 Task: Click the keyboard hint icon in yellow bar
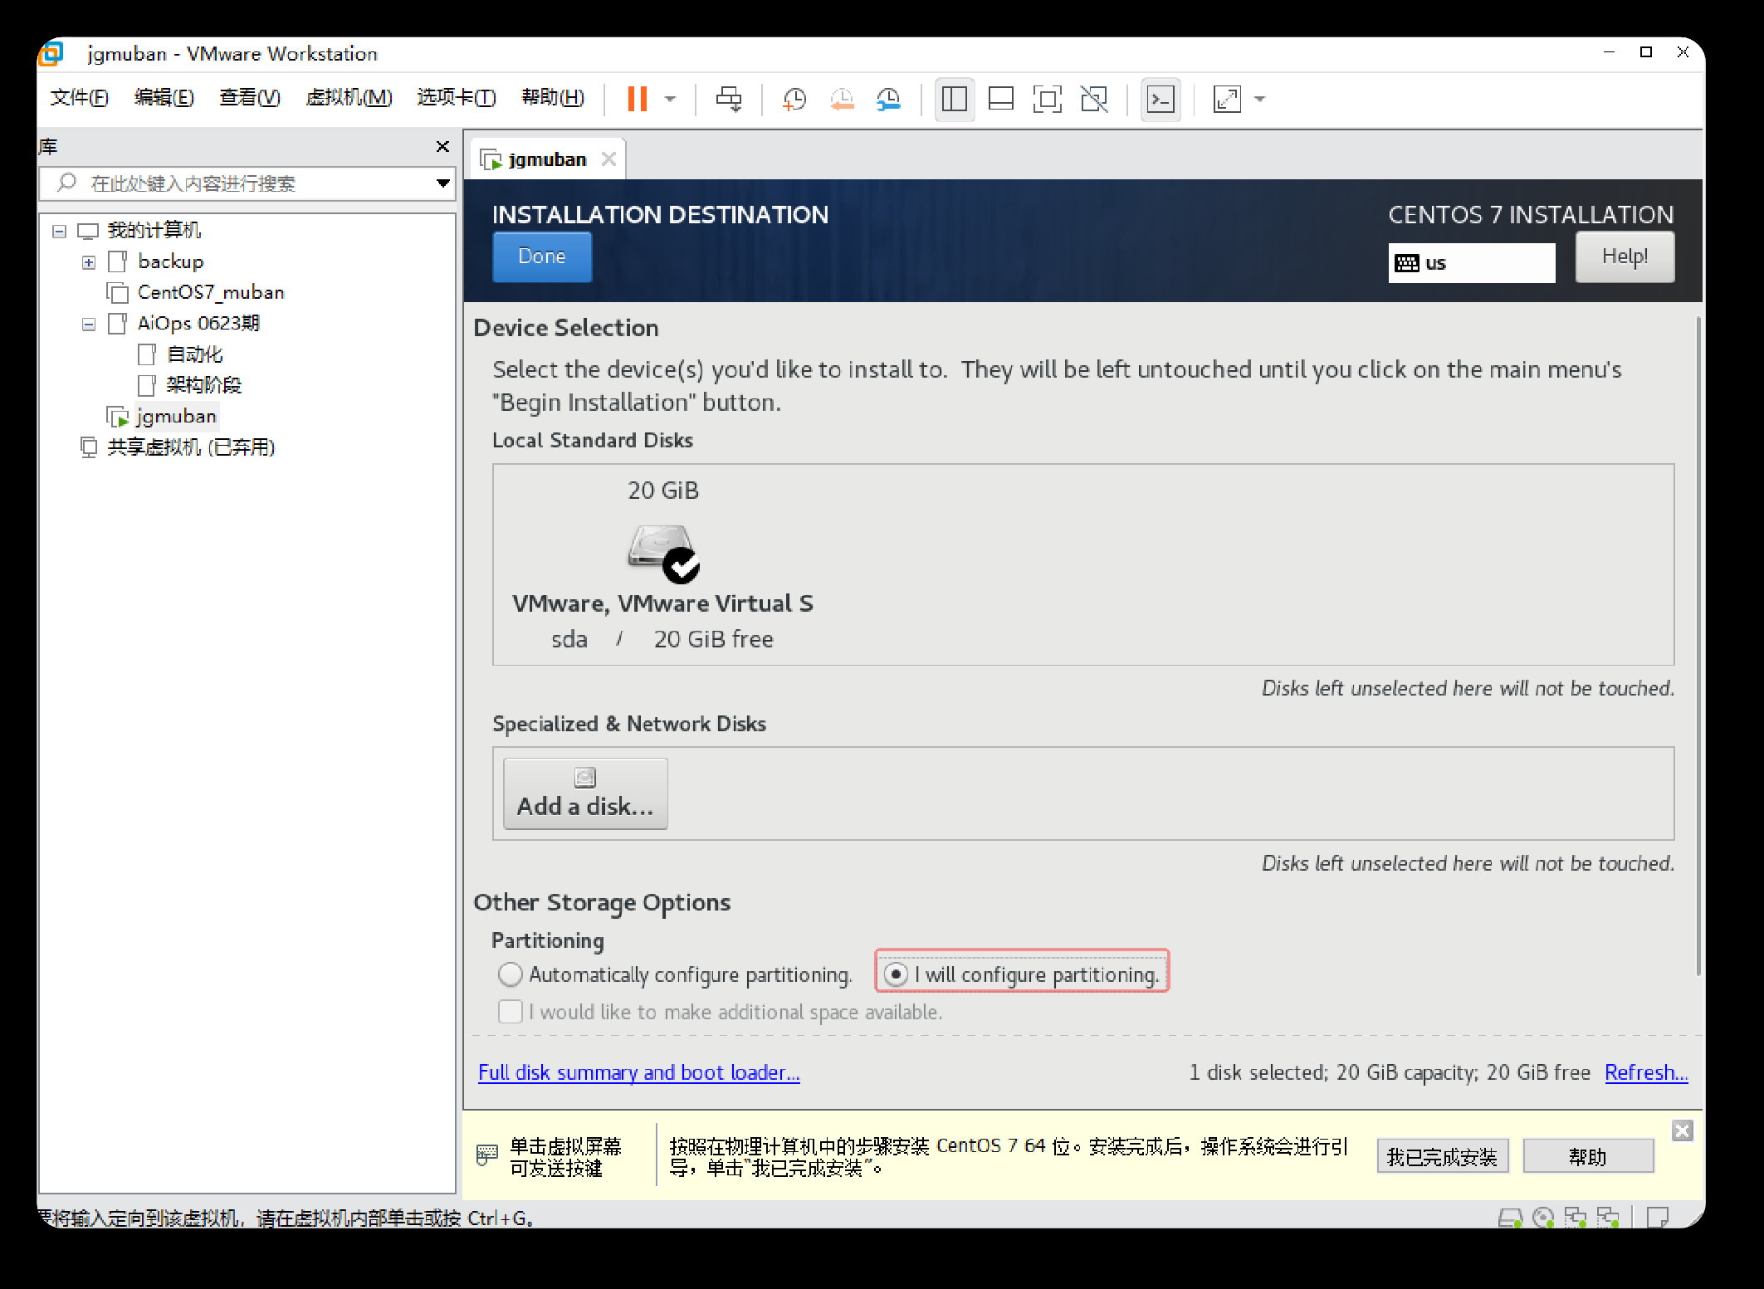click(487, 1155)
